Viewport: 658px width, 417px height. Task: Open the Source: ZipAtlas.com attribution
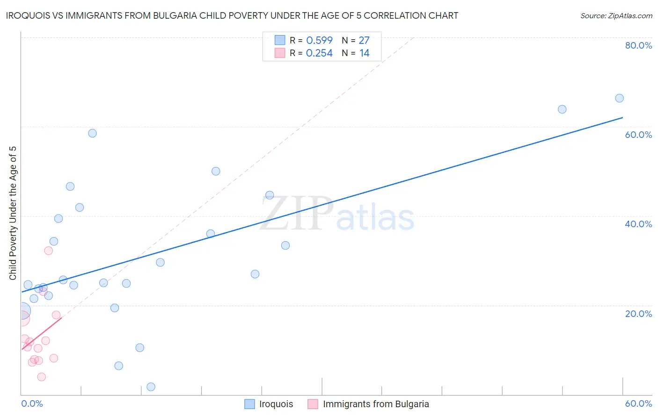click(616, 16)
